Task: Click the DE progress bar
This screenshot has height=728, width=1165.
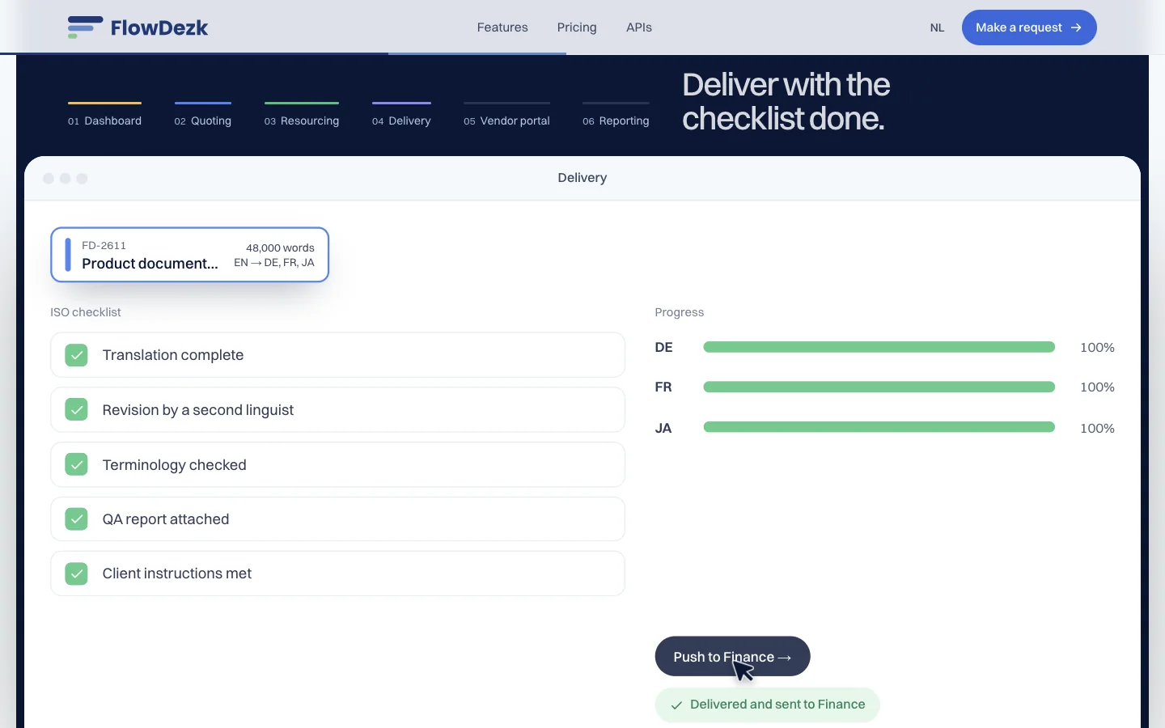Action: coord(879,347)
